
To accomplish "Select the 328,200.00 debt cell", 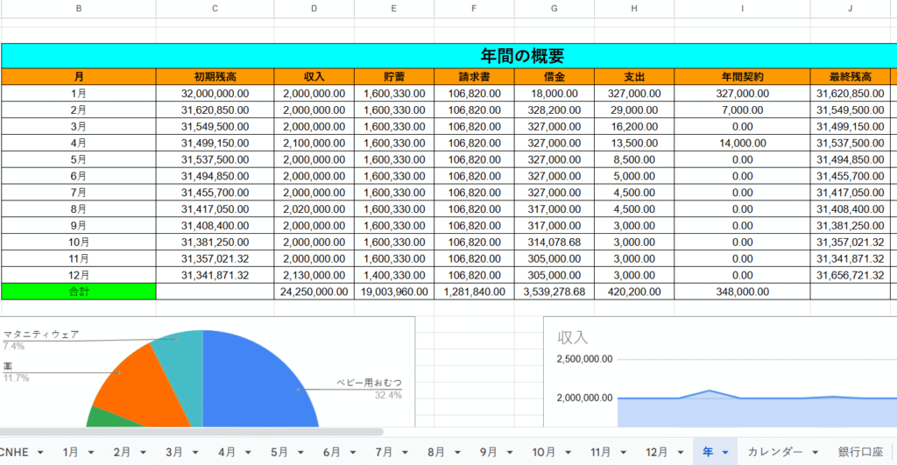I will 554,109.
